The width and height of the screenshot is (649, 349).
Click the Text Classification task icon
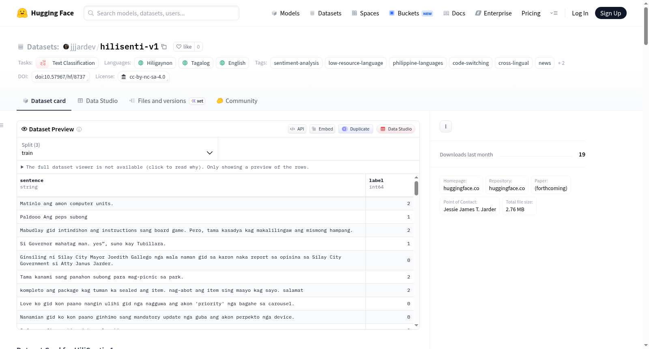point(43,63)
